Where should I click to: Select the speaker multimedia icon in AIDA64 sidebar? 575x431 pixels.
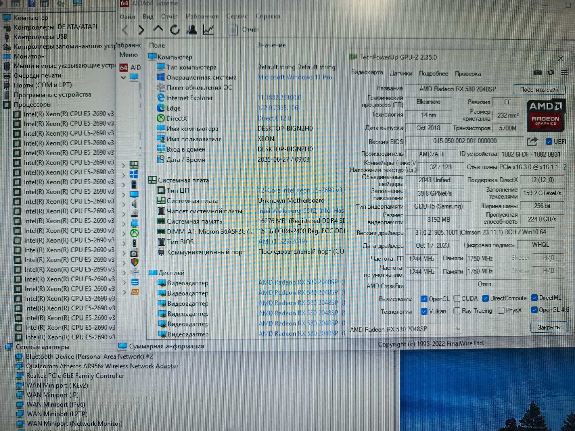pos(134,204)
